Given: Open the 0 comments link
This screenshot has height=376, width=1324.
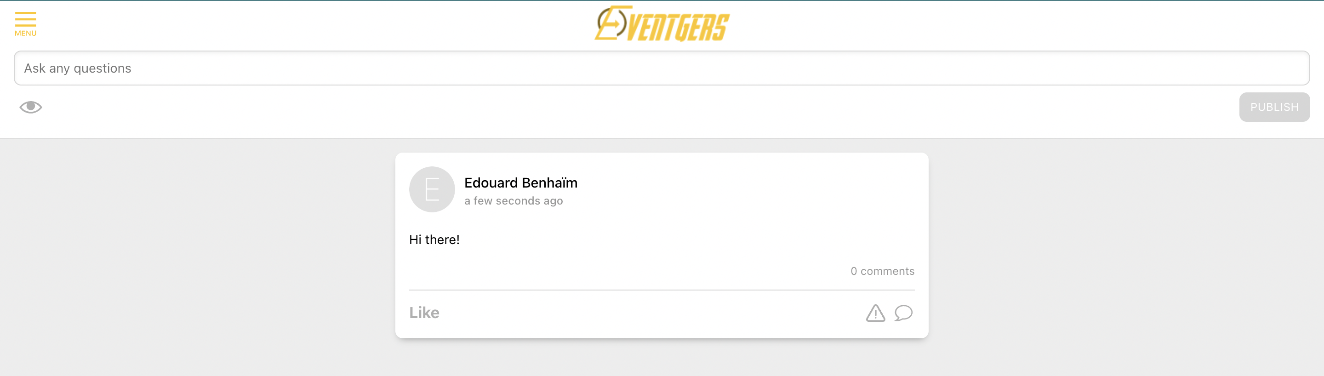Looking at the screenshot, I should click(x=883, y=271).
